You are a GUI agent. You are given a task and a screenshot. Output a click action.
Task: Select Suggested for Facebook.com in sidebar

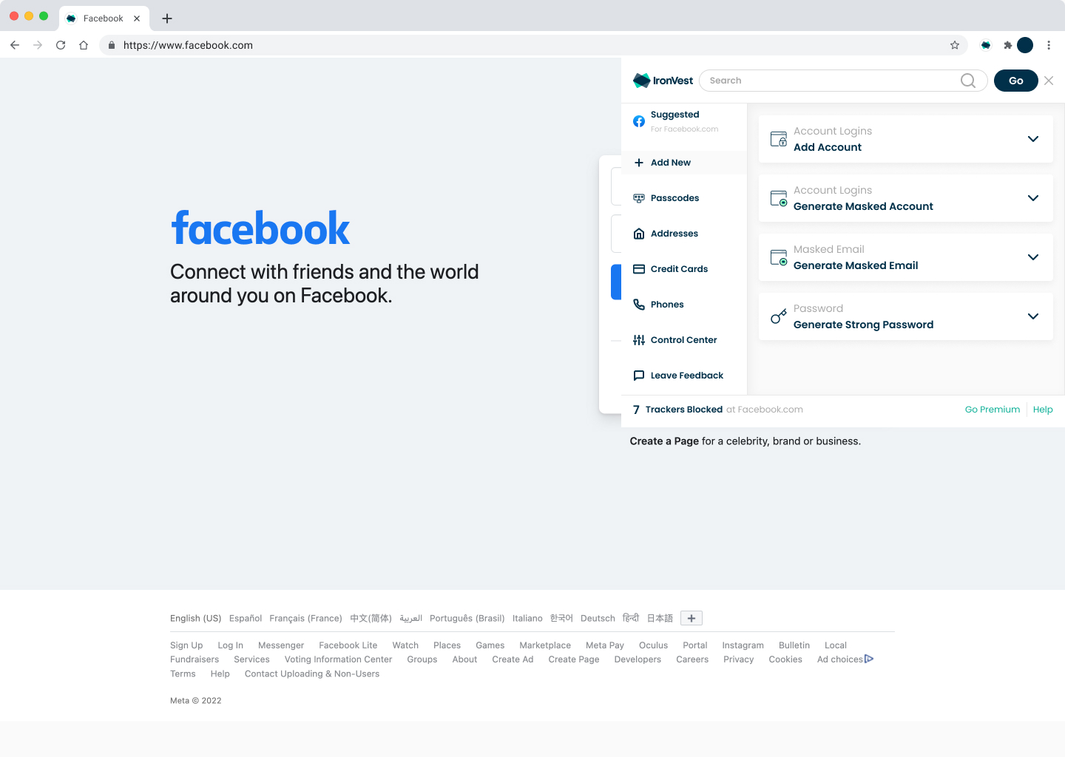tap(684, 121)
